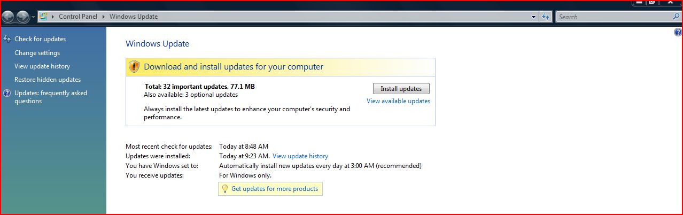Open the recent pages dropdown beside Forward
683x215 pixels.
pyautogui.click(x=33, y=17)
